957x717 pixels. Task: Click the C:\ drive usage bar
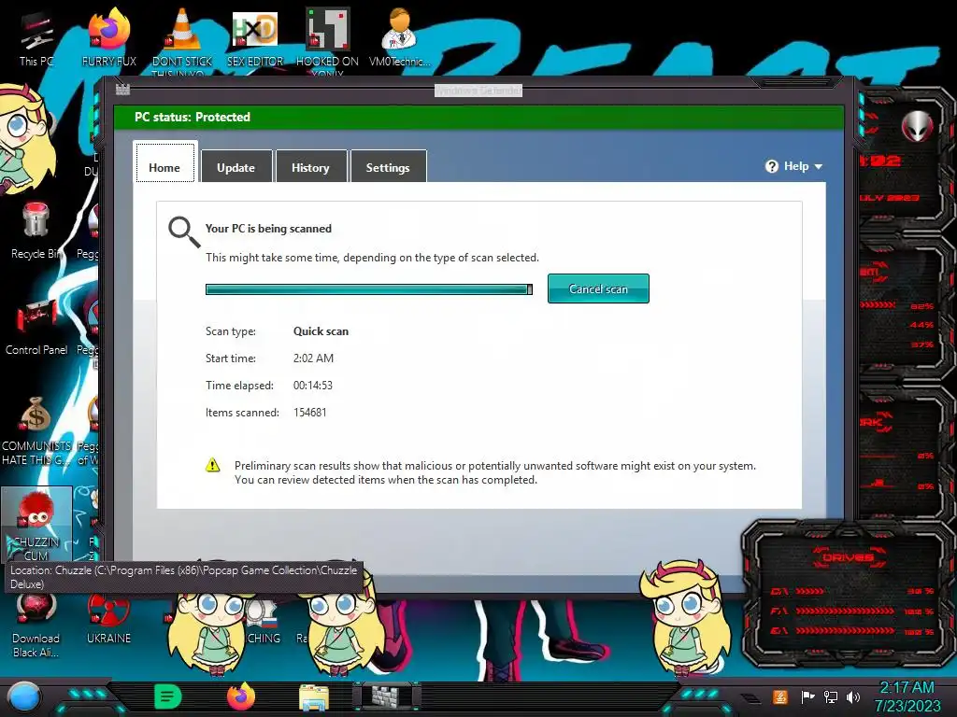809,591
